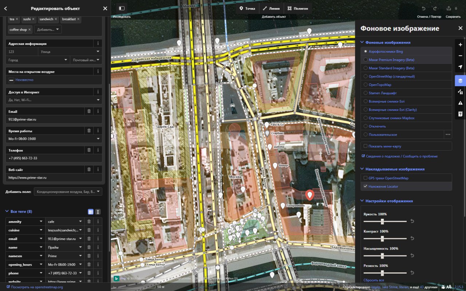
Task: Open the map data panel icon
Action: tap(460, 92)
